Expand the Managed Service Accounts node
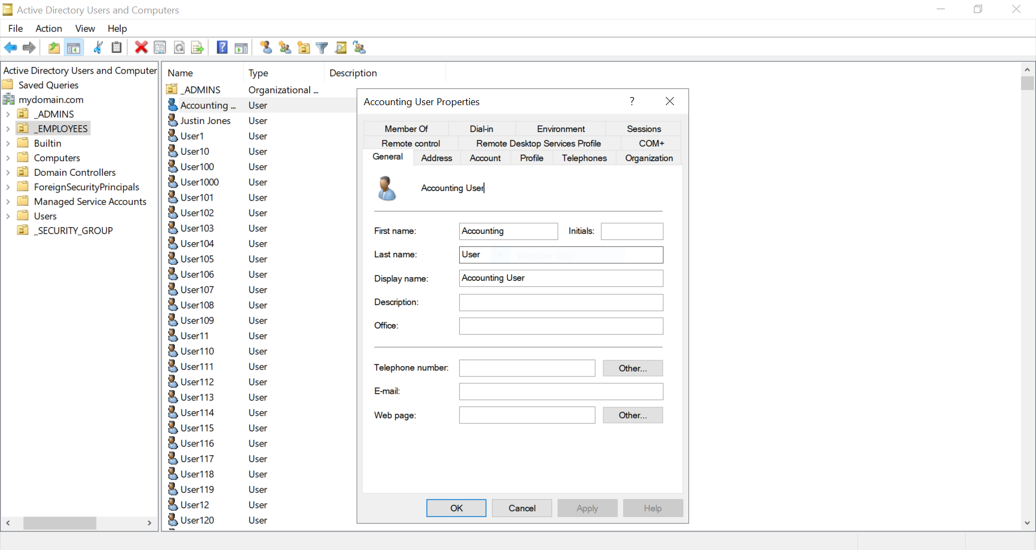Screen dimensions: 1036x550 [x=8, y=202]
